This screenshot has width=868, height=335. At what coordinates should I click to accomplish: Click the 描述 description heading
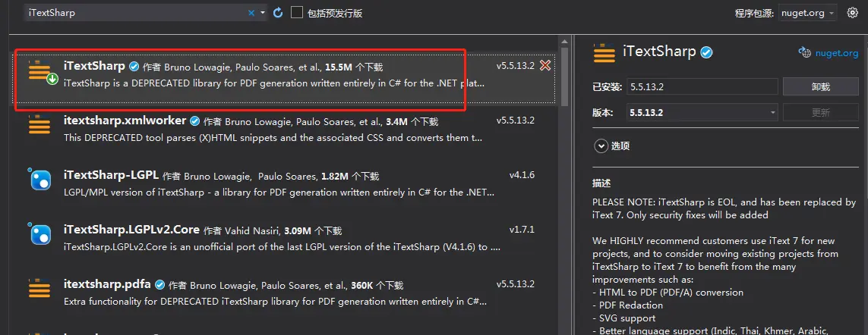pos(601,183)
